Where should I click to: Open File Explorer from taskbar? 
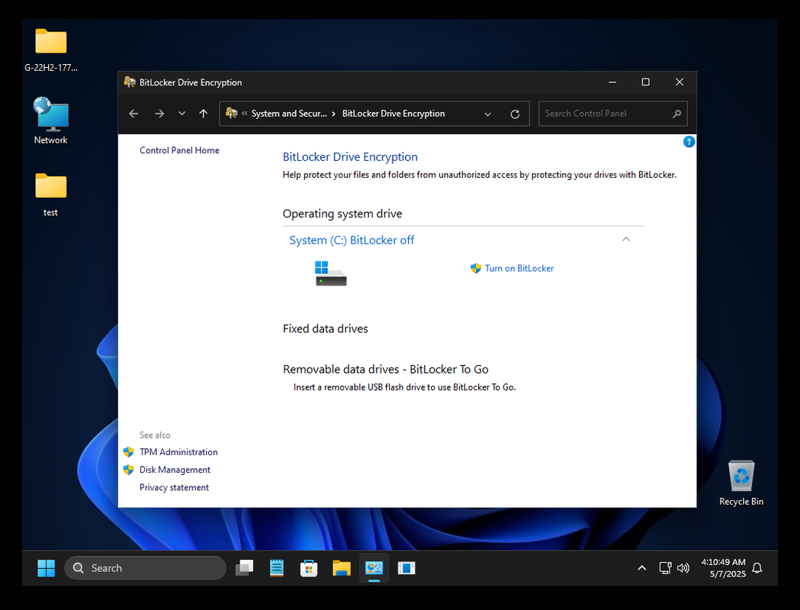click(342, 567)
